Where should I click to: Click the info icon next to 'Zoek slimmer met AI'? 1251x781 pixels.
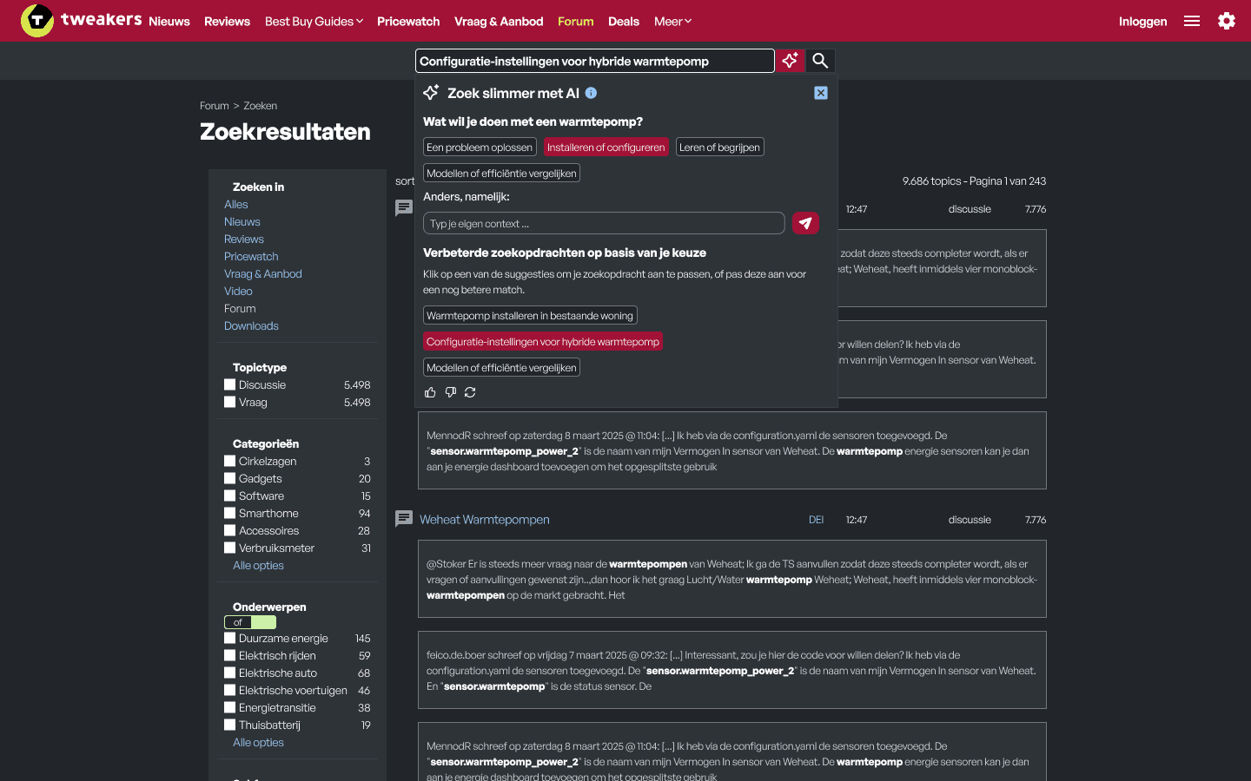point(591,93)
